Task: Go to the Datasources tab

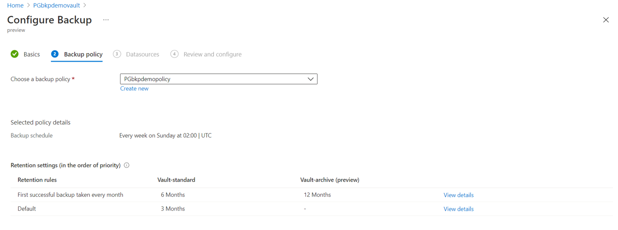Action: (x=143, y=55)
